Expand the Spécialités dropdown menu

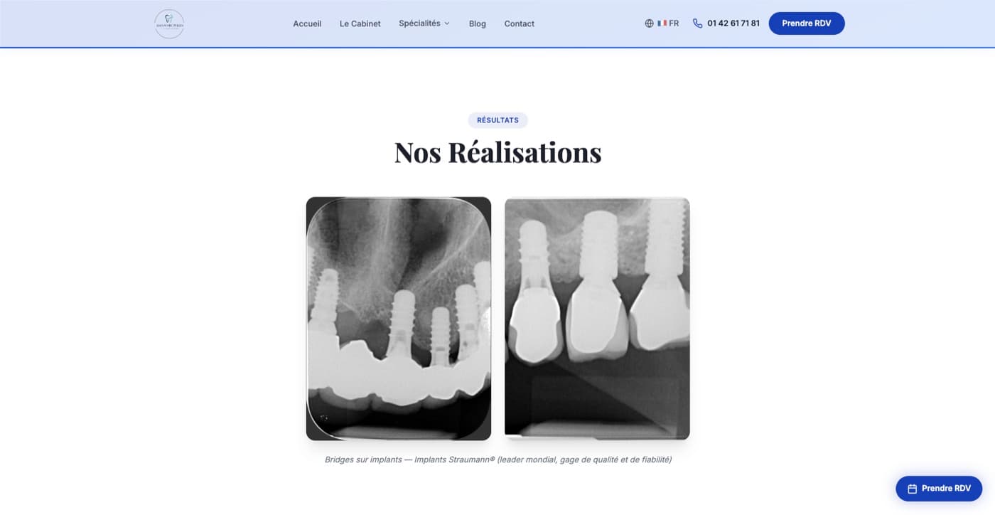click(x=424, y=23)
